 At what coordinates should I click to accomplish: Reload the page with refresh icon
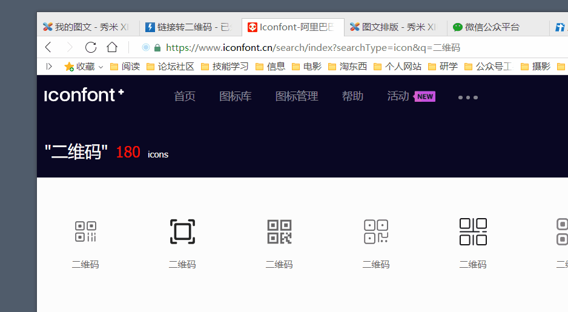(x=91, y=47)
